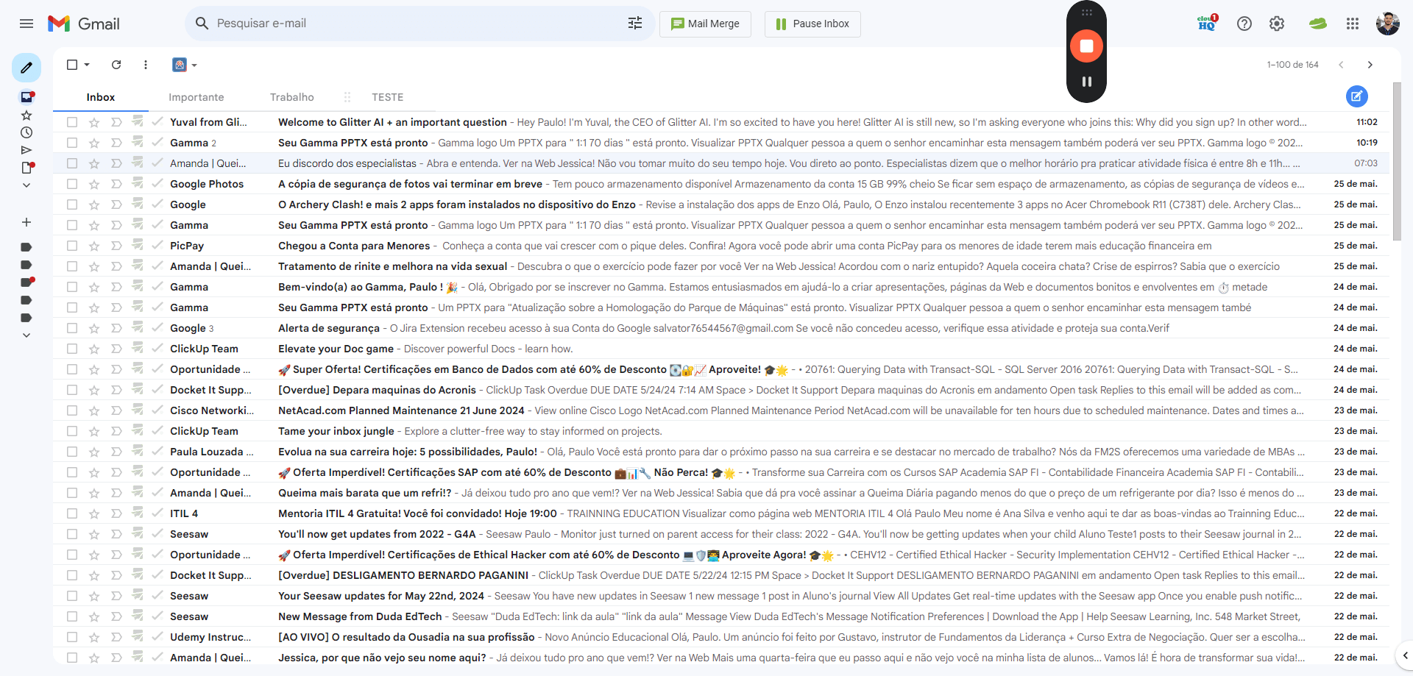Check the Google Photos email checkbox

(x=72, y=184)
